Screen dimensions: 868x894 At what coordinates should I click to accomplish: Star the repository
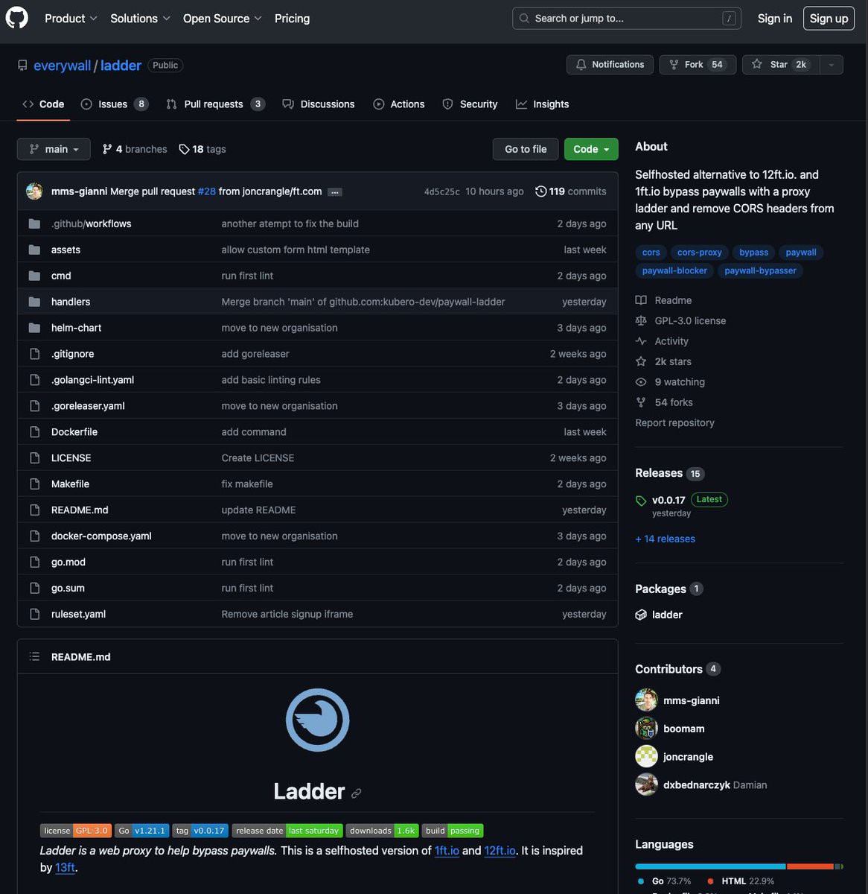[780, 65]
